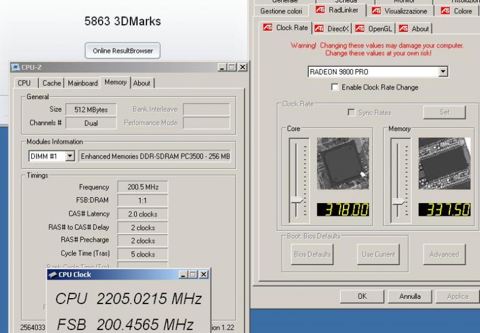Switch to the Cache tab in CPU-Z
The width and height of the screenshot is (480, 333).
[x=52, y=83]
